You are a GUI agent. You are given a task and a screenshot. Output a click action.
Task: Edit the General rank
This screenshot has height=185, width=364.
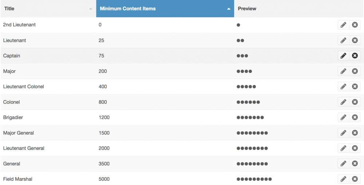343,163
